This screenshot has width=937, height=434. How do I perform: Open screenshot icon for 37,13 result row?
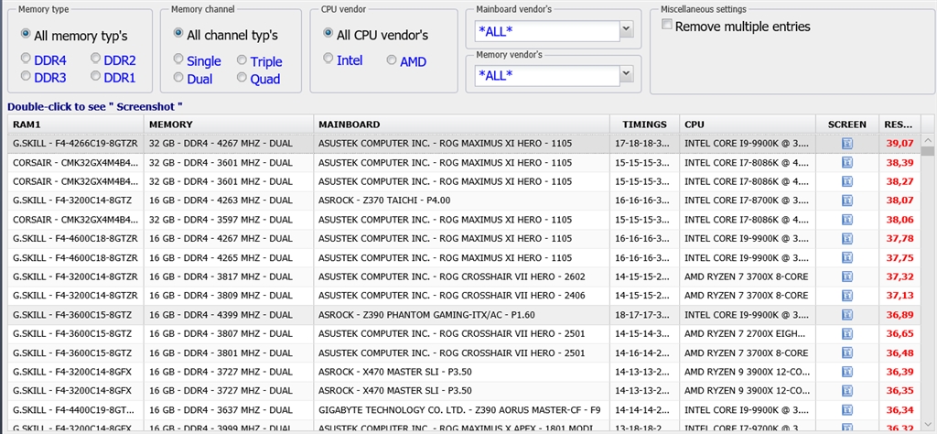coord(847,296)
